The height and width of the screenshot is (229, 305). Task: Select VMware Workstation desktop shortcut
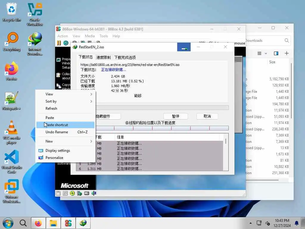(x=12, y=191)
